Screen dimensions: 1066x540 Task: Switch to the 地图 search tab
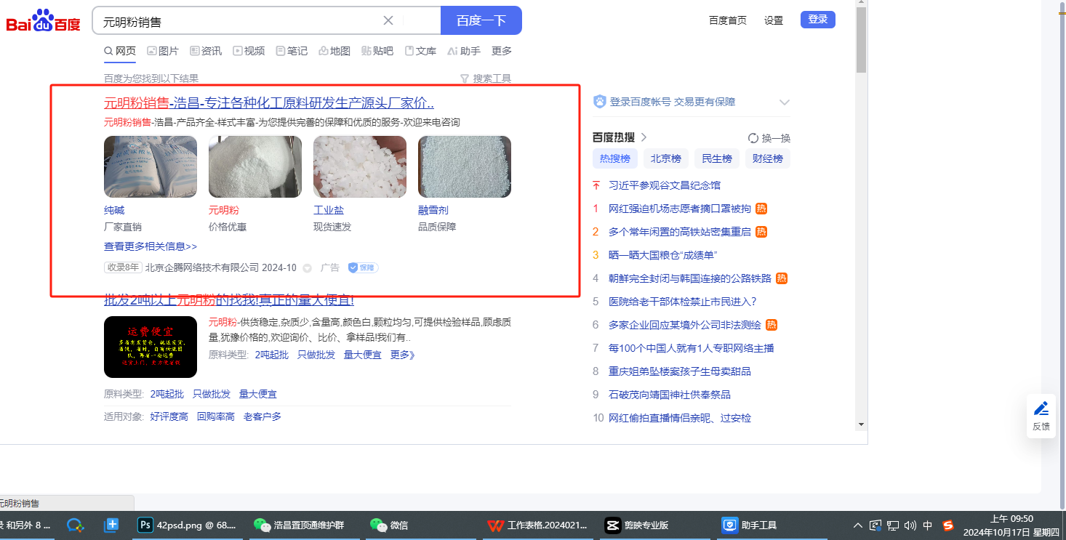[334, 51]
